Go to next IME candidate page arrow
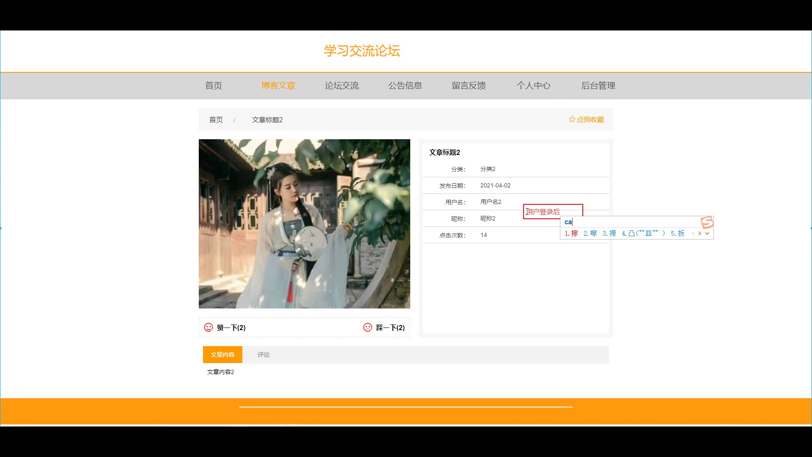Viewport: 812px width, 457px height. (x=700, y=234)
